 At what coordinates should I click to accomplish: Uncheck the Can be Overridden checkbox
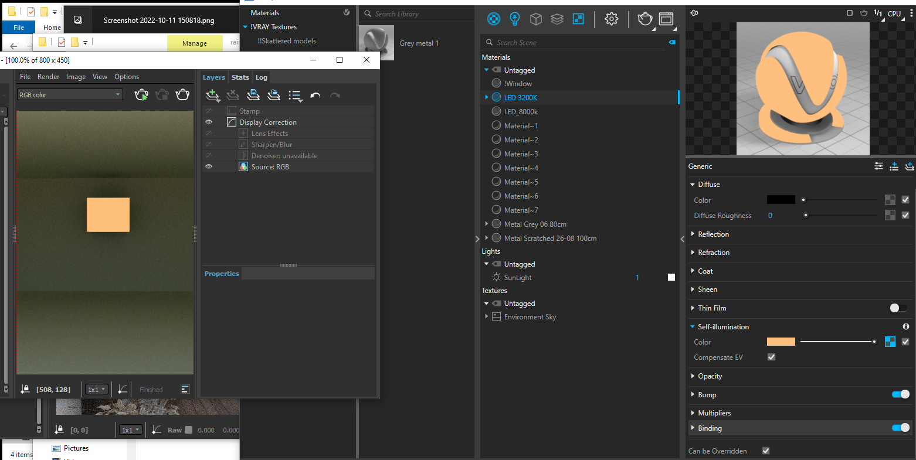766,451
